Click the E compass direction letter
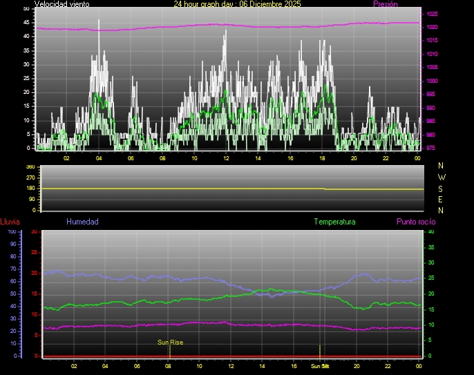 (x=442, y=199)
